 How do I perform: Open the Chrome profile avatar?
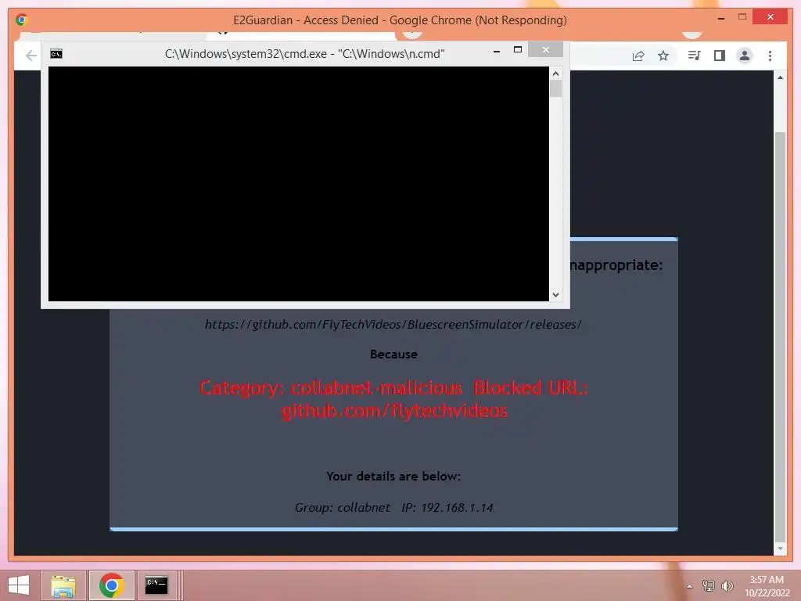[745, 56]
